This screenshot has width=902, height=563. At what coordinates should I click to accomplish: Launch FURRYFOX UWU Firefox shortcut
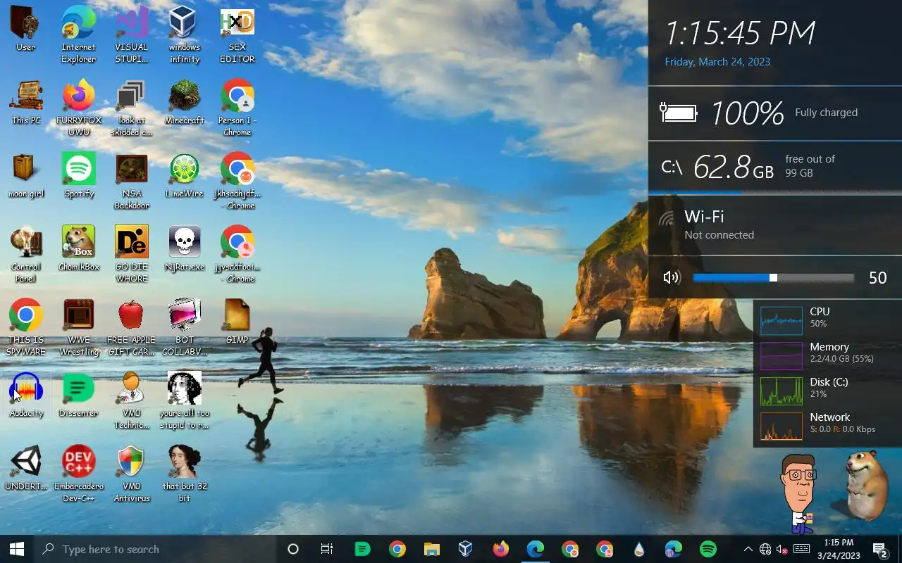click(x=79, y=107)
